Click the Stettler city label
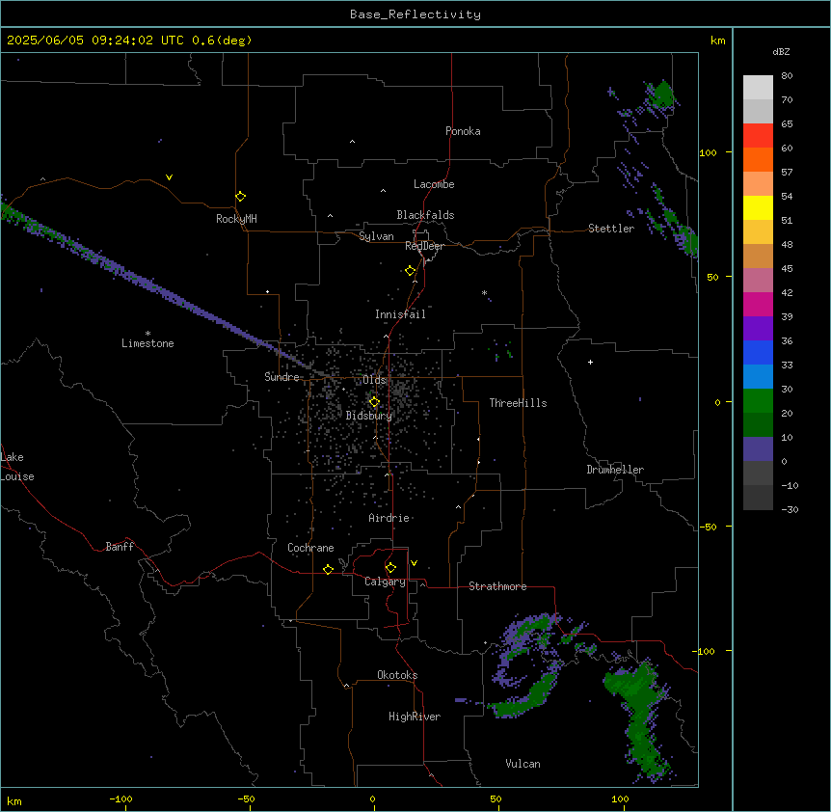Viewport: 831px width, 812px height. [611, 229]
